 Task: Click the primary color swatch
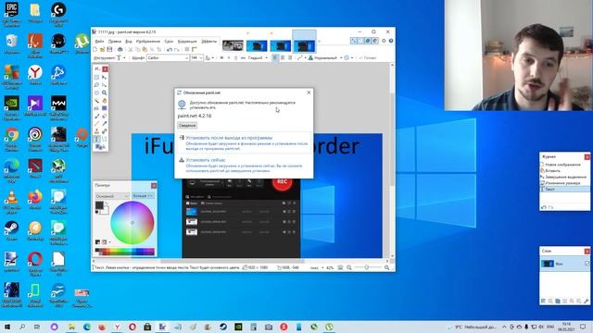tap(99, 205)
